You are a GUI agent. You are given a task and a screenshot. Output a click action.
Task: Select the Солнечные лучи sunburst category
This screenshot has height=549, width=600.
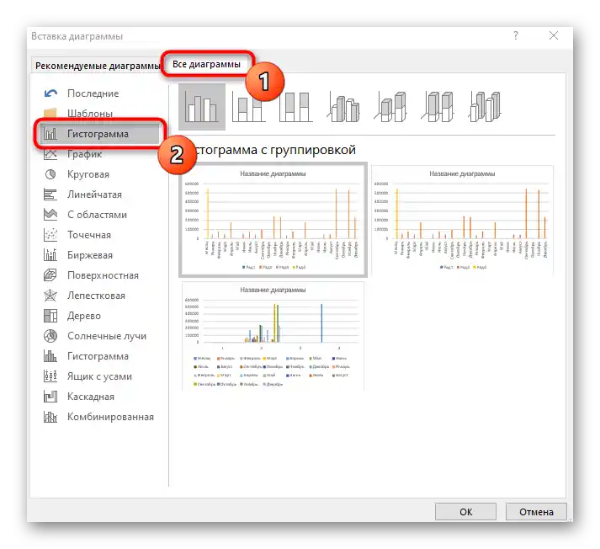click(x=98, y=336)
